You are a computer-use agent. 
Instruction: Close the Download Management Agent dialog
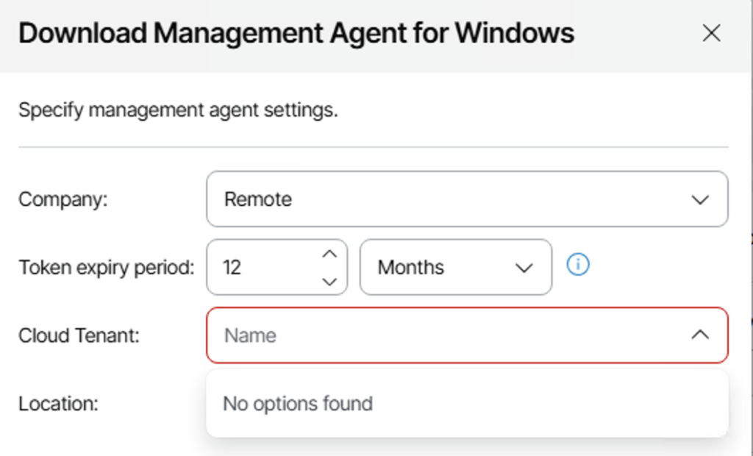711,33
